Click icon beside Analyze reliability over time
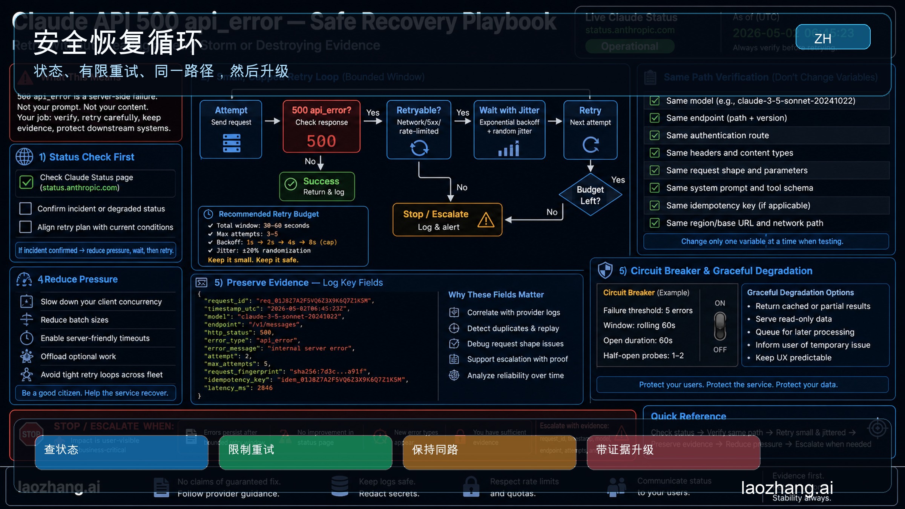Viewport: 905px width, 509px height. [x=454, y=375]
